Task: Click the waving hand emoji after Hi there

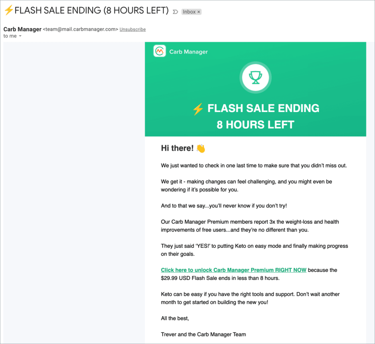Action: 201,148
